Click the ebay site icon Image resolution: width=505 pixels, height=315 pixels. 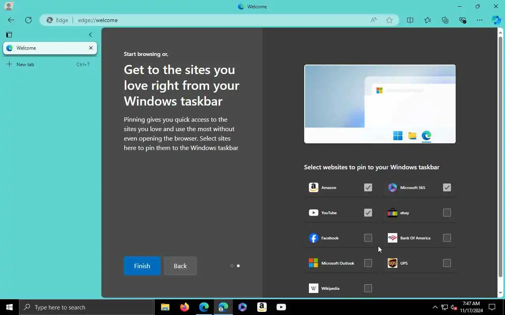[393, 213]
